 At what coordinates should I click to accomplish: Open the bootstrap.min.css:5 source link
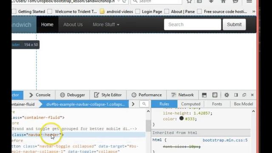click(x=225, y=140)
